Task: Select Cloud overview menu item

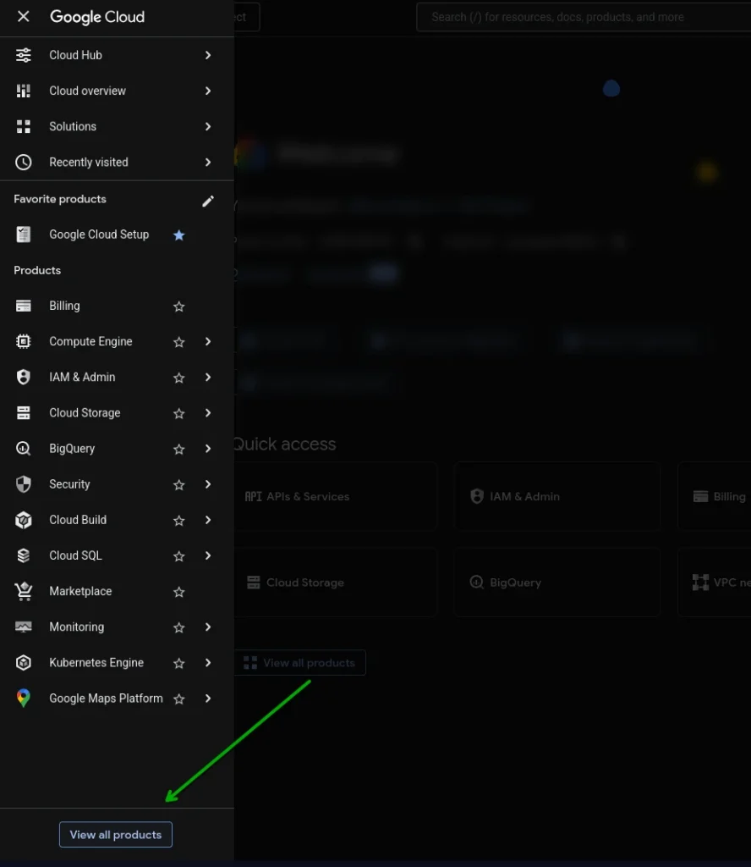Action: click(x=87, y=91)
